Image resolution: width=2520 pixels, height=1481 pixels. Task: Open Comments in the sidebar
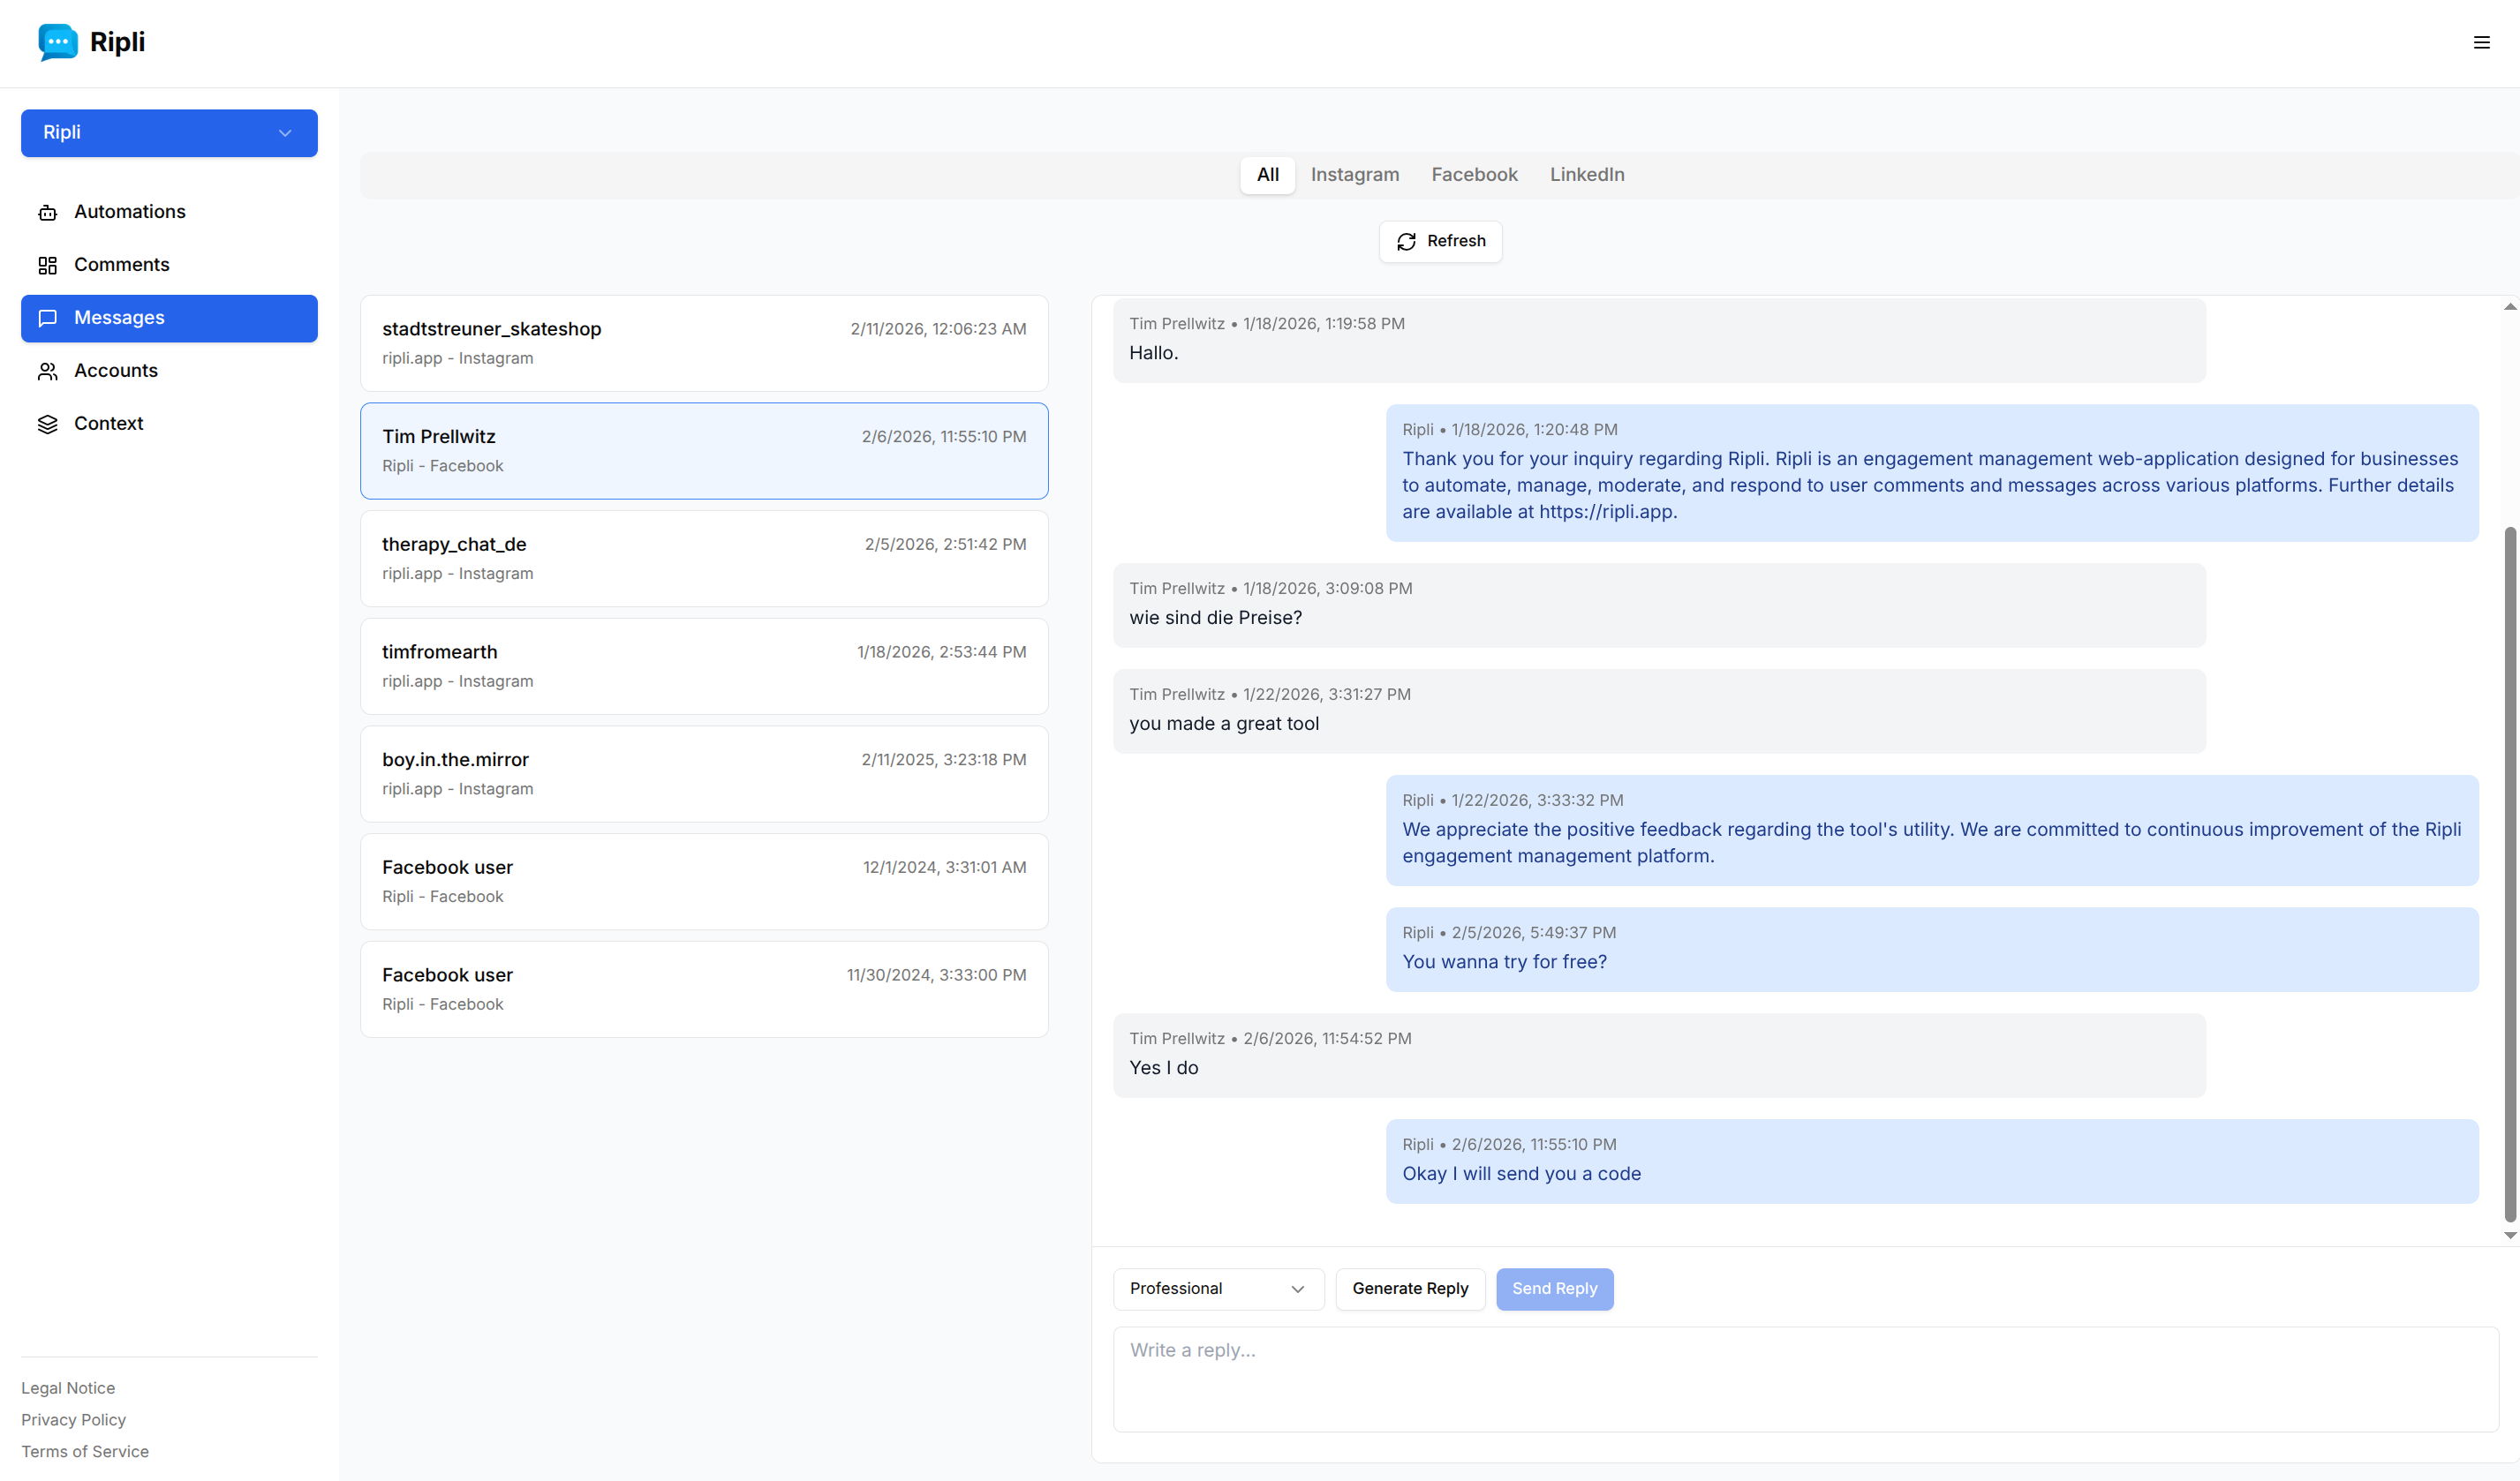pos(169,265)
